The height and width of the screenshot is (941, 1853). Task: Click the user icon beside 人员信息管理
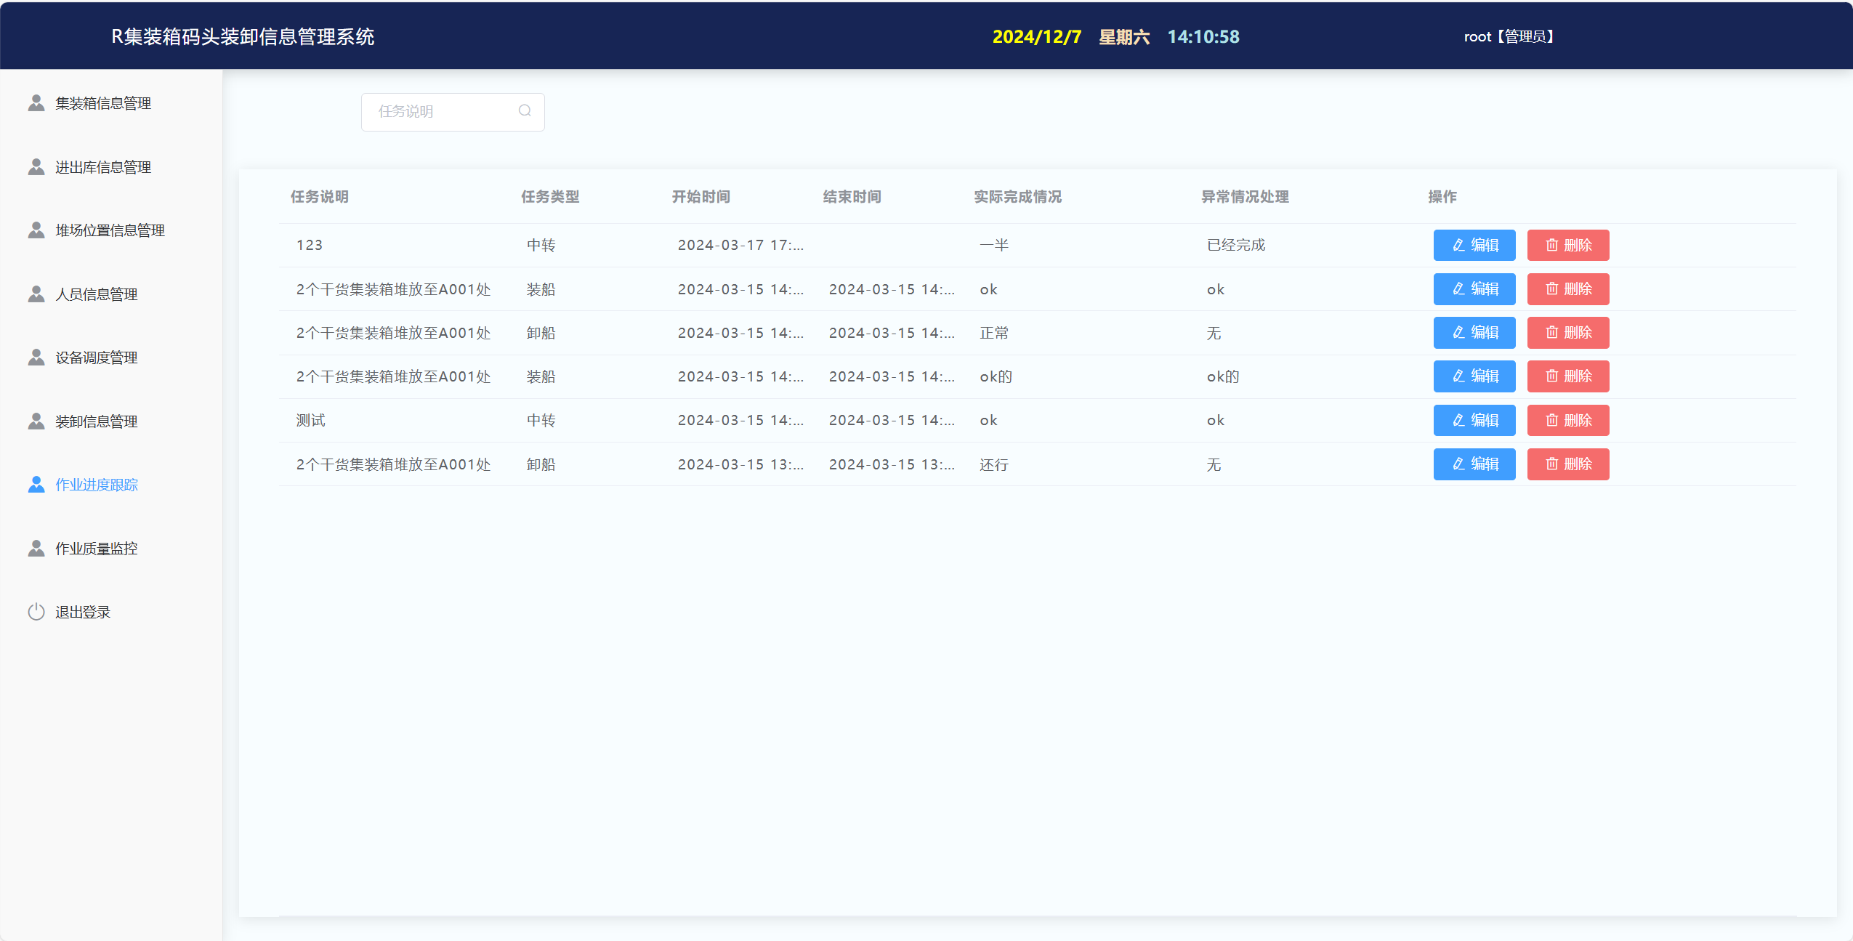tap(36, 294)
